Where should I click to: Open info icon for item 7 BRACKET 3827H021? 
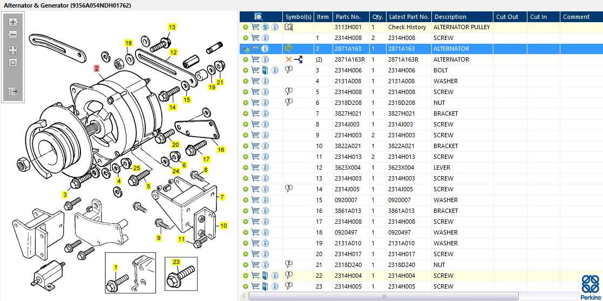[x=265, y=113]
